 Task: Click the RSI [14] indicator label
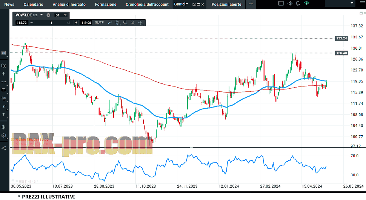tap(29, 182)
